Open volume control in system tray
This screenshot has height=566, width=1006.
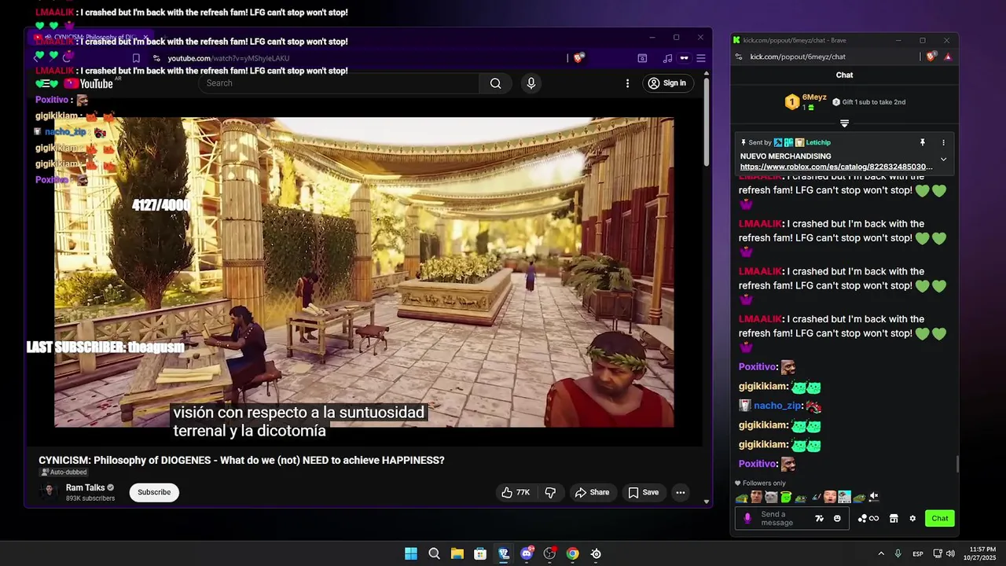pos(950,553)
